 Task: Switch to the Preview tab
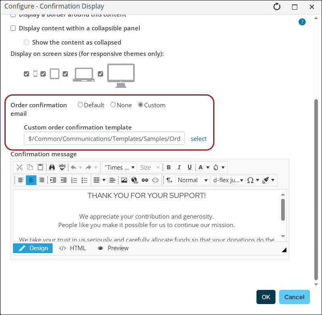(x=113, y=248)
